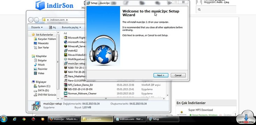Click the horizontal scrollbar in file list
The image size is (256, 125).
tap(106, 99)
